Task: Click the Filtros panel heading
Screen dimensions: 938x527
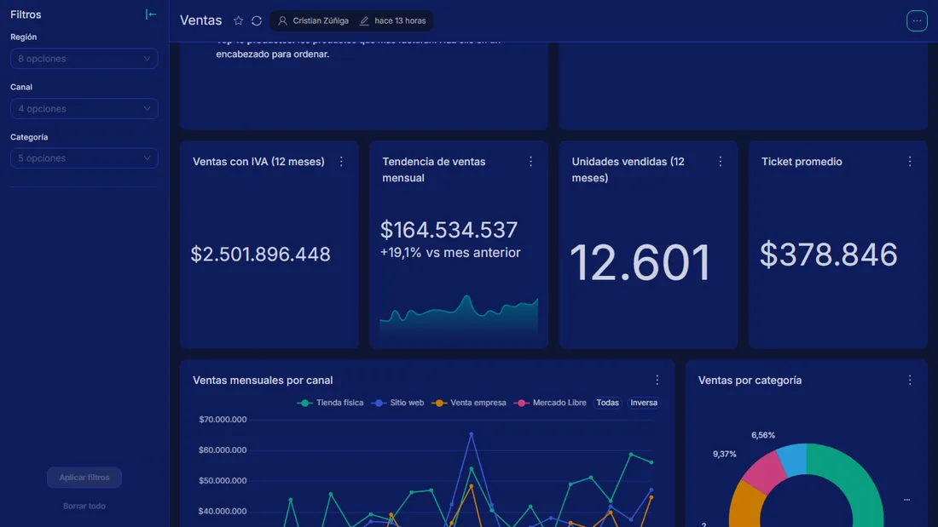Action: (x=26, y=14)
